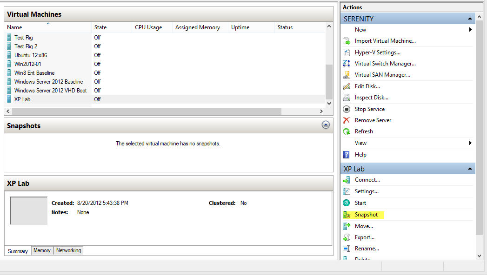This screenshot has height=275, width=487.
Task: Collapse the SERENITY actions section
Action: pyautogui.click(x=470, y=19)
